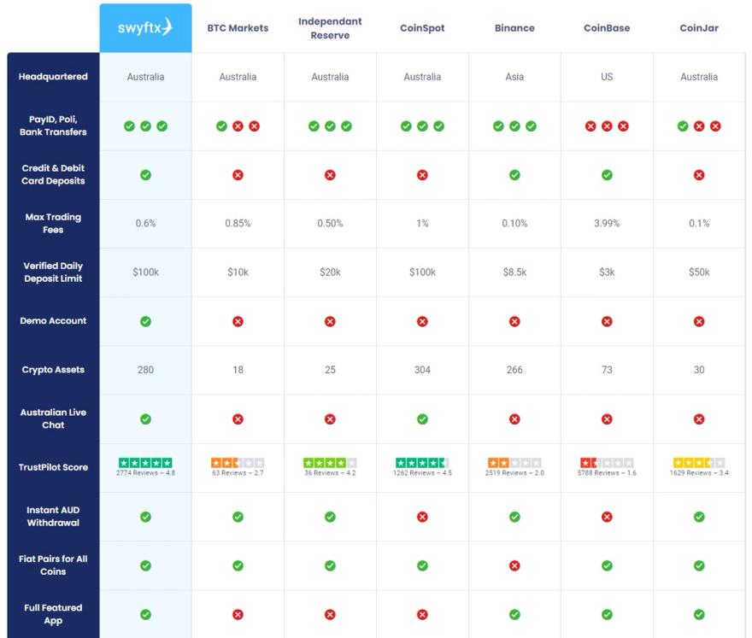Screen dimensions: 752x638
Task: Select the BTC Markets column header
Action: click(238, 28)
